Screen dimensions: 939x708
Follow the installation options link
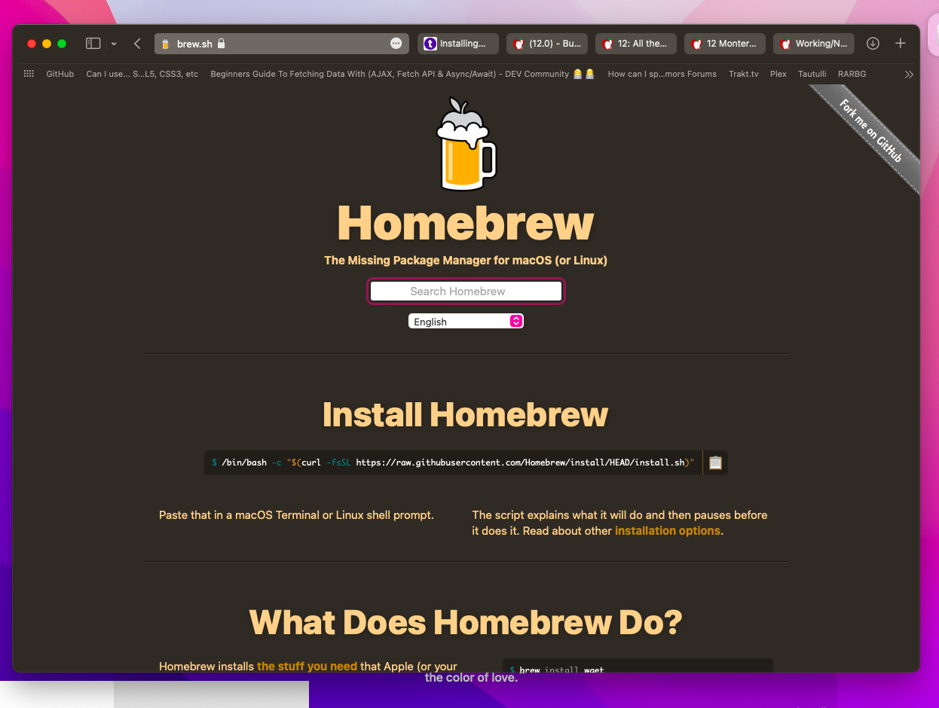pos(668,531)
